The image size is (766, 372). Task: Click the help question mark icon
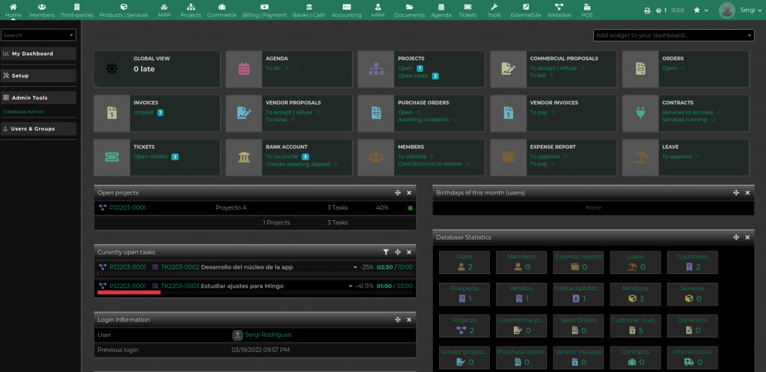[658, 10]
